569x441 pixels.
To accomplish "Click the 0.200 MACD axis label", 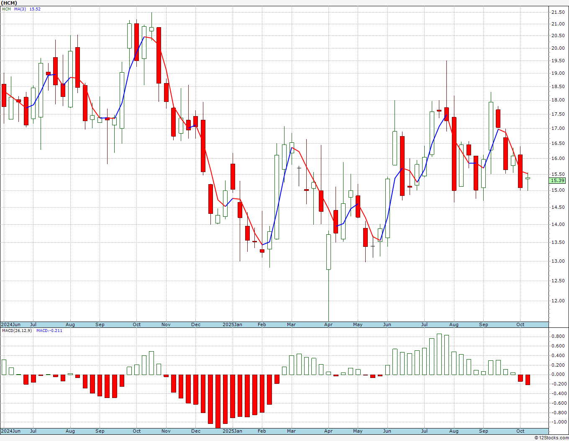I will coord(557,365).
